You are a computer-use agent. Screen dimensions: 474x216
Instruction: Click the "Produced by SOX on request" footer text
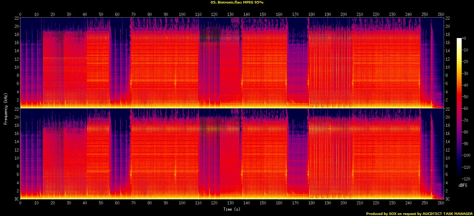click(x=392, y=214)
